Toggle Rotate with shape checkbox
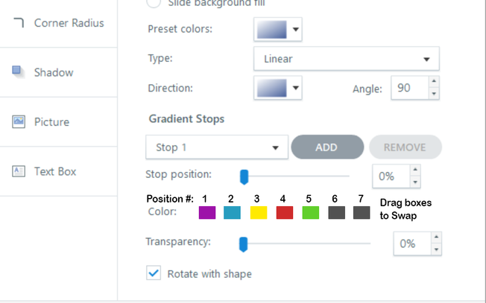The height and width of the screenshot is (303, 486). pyautogui.click(x=154, y=273)
